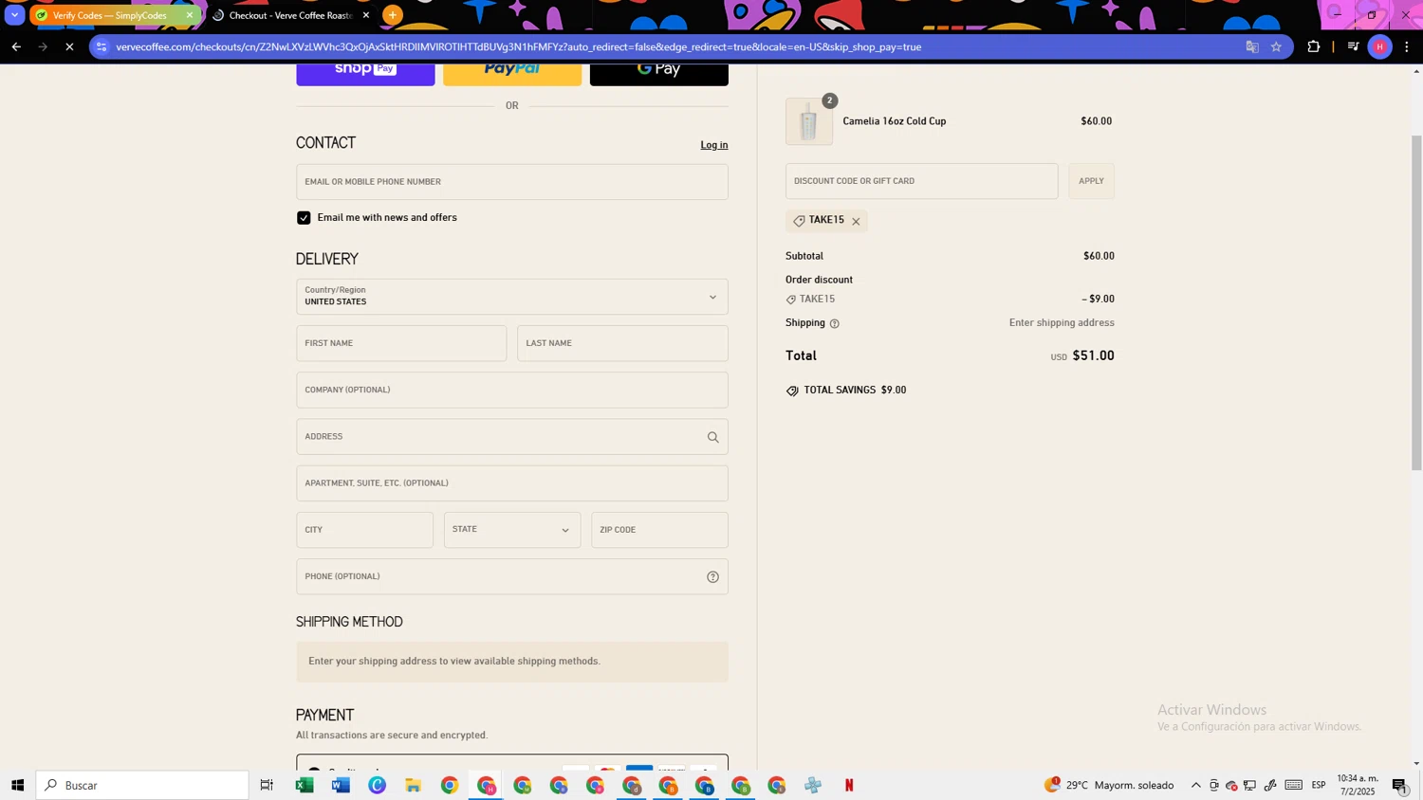Focus the ZIP code field
This screenshot has width=1423, height=800.
(659, 530)
